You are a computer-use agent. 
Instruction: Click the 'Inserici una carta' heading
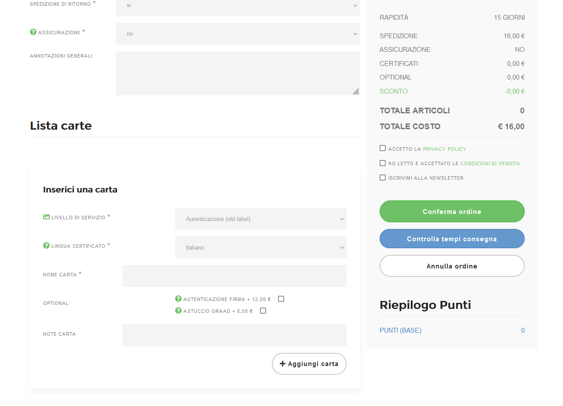click(80, 190)
